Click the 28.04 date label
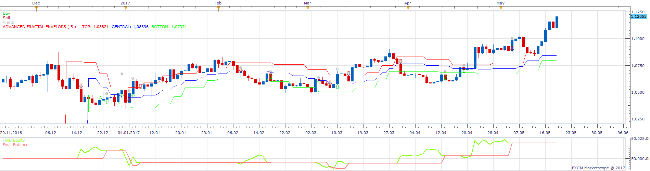This screenshot has width=650, height=171. point(493,133)
